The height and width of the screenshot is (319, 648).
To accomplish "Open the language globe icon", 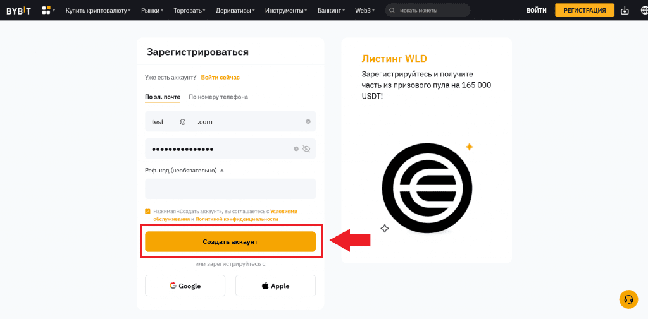I will coord(643,10).
